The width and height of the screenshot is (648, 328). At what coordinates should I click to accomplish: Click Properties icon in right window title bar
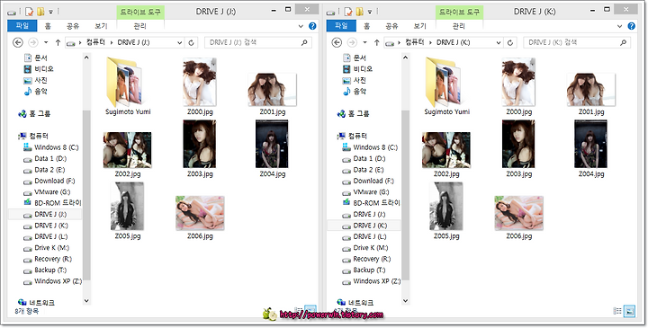tap(347, 12)
